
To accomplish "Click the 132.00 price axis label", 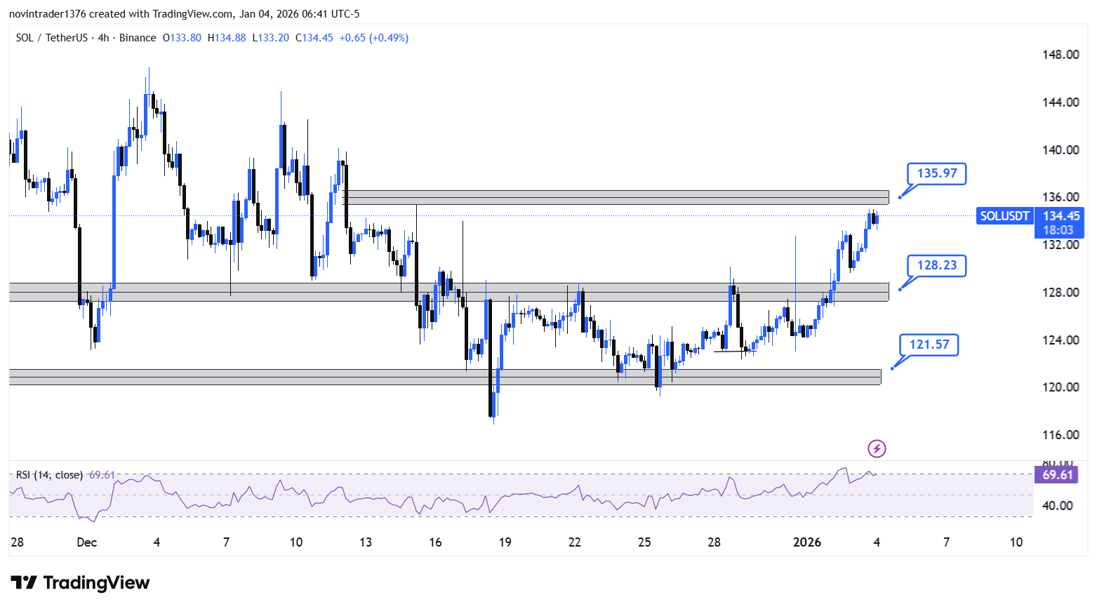I will click(1061, 245).
